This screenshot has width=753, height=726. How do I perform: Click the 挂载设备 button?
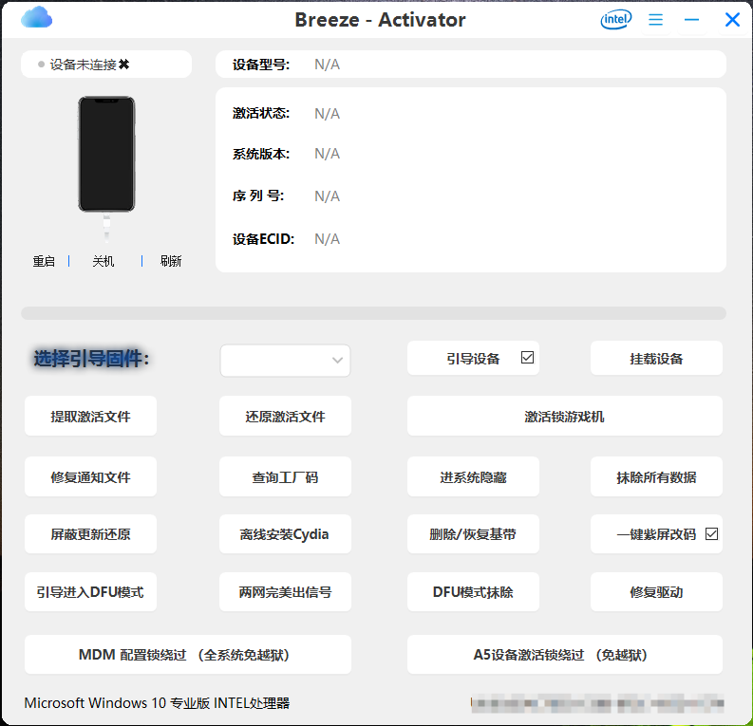656,359
